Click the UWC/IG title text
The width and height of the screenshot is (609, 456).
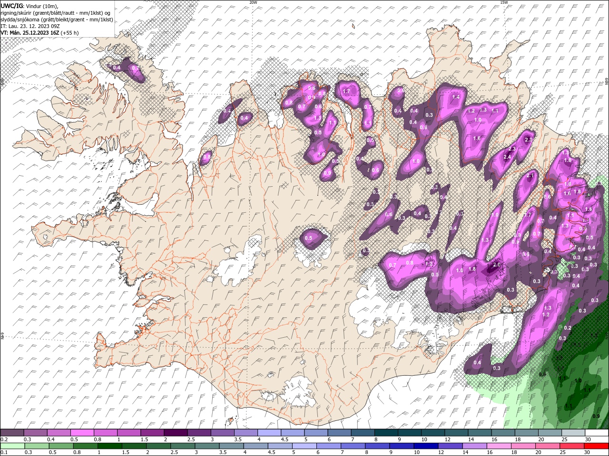click(x=11, y=6)
